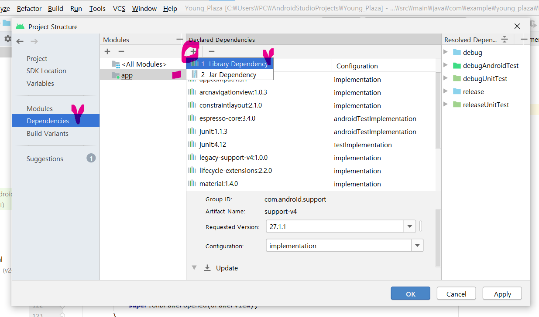Expand the debug resolved dependencies node
This screenshot has height=317, width=539.
pyautogui.click(x=446, y=52)
